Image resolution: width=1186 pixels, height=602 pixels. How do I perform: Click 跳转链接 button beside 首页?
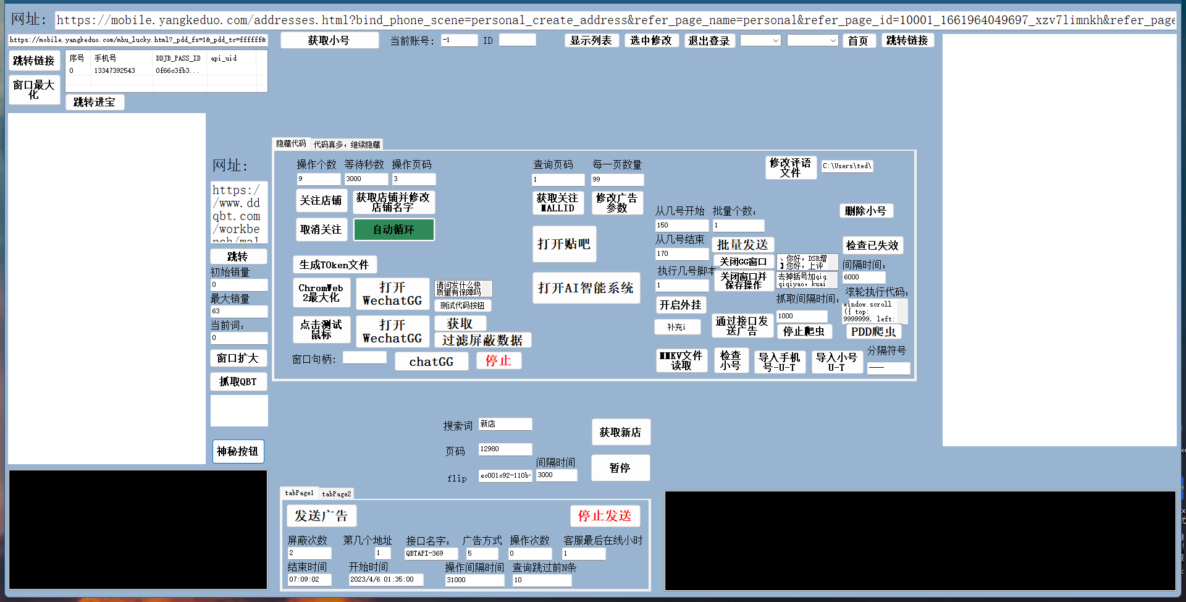click(907, 40)
